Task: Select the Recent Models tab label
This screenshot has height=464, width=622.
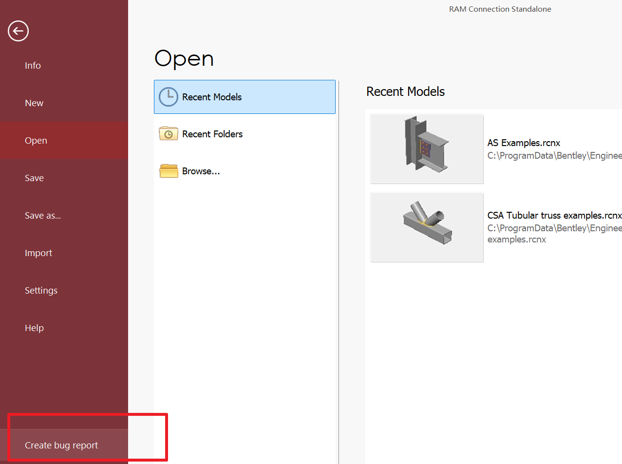Action: (x=212, y=97)
